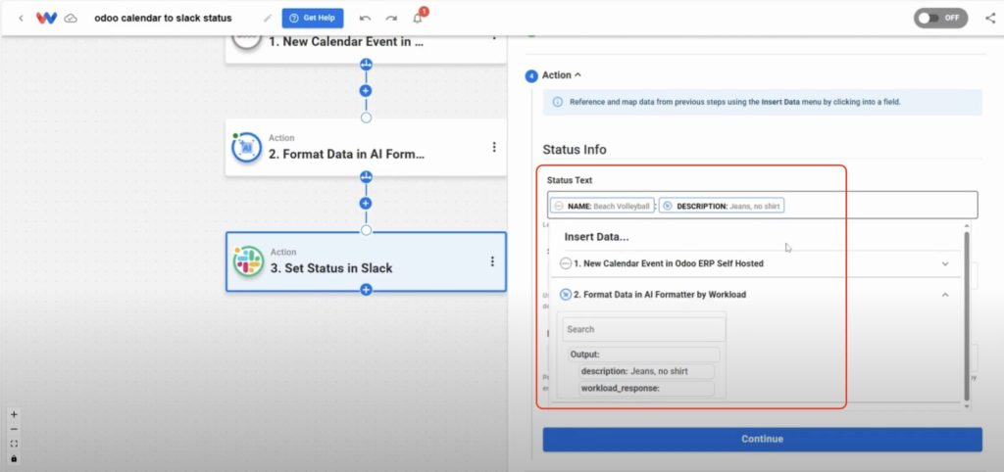
Task: Share the workflow with the share icon
Action: coord(990,18)
